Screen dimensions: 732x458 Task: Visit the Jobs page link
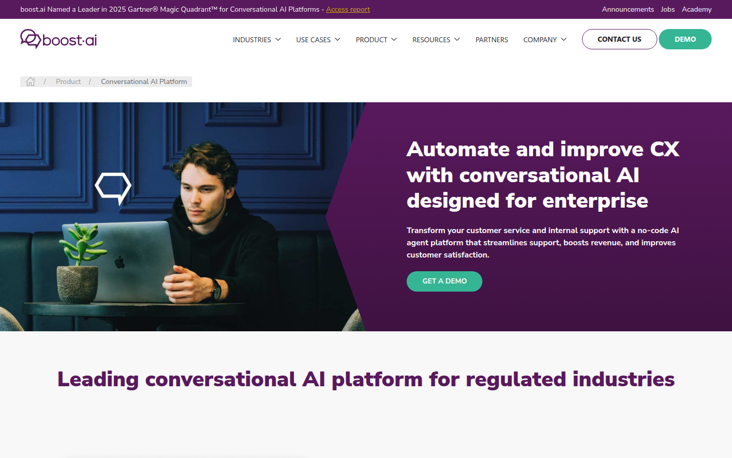pos(667,9)
